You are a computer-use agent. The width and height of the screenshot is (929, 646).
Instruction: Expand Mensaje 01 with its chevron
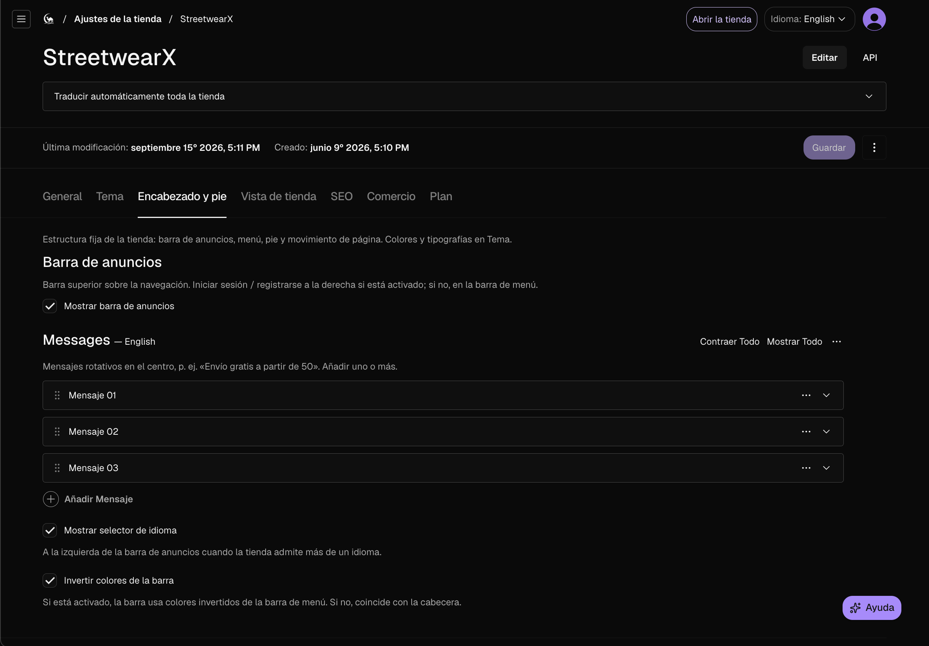tap(826, 395)
